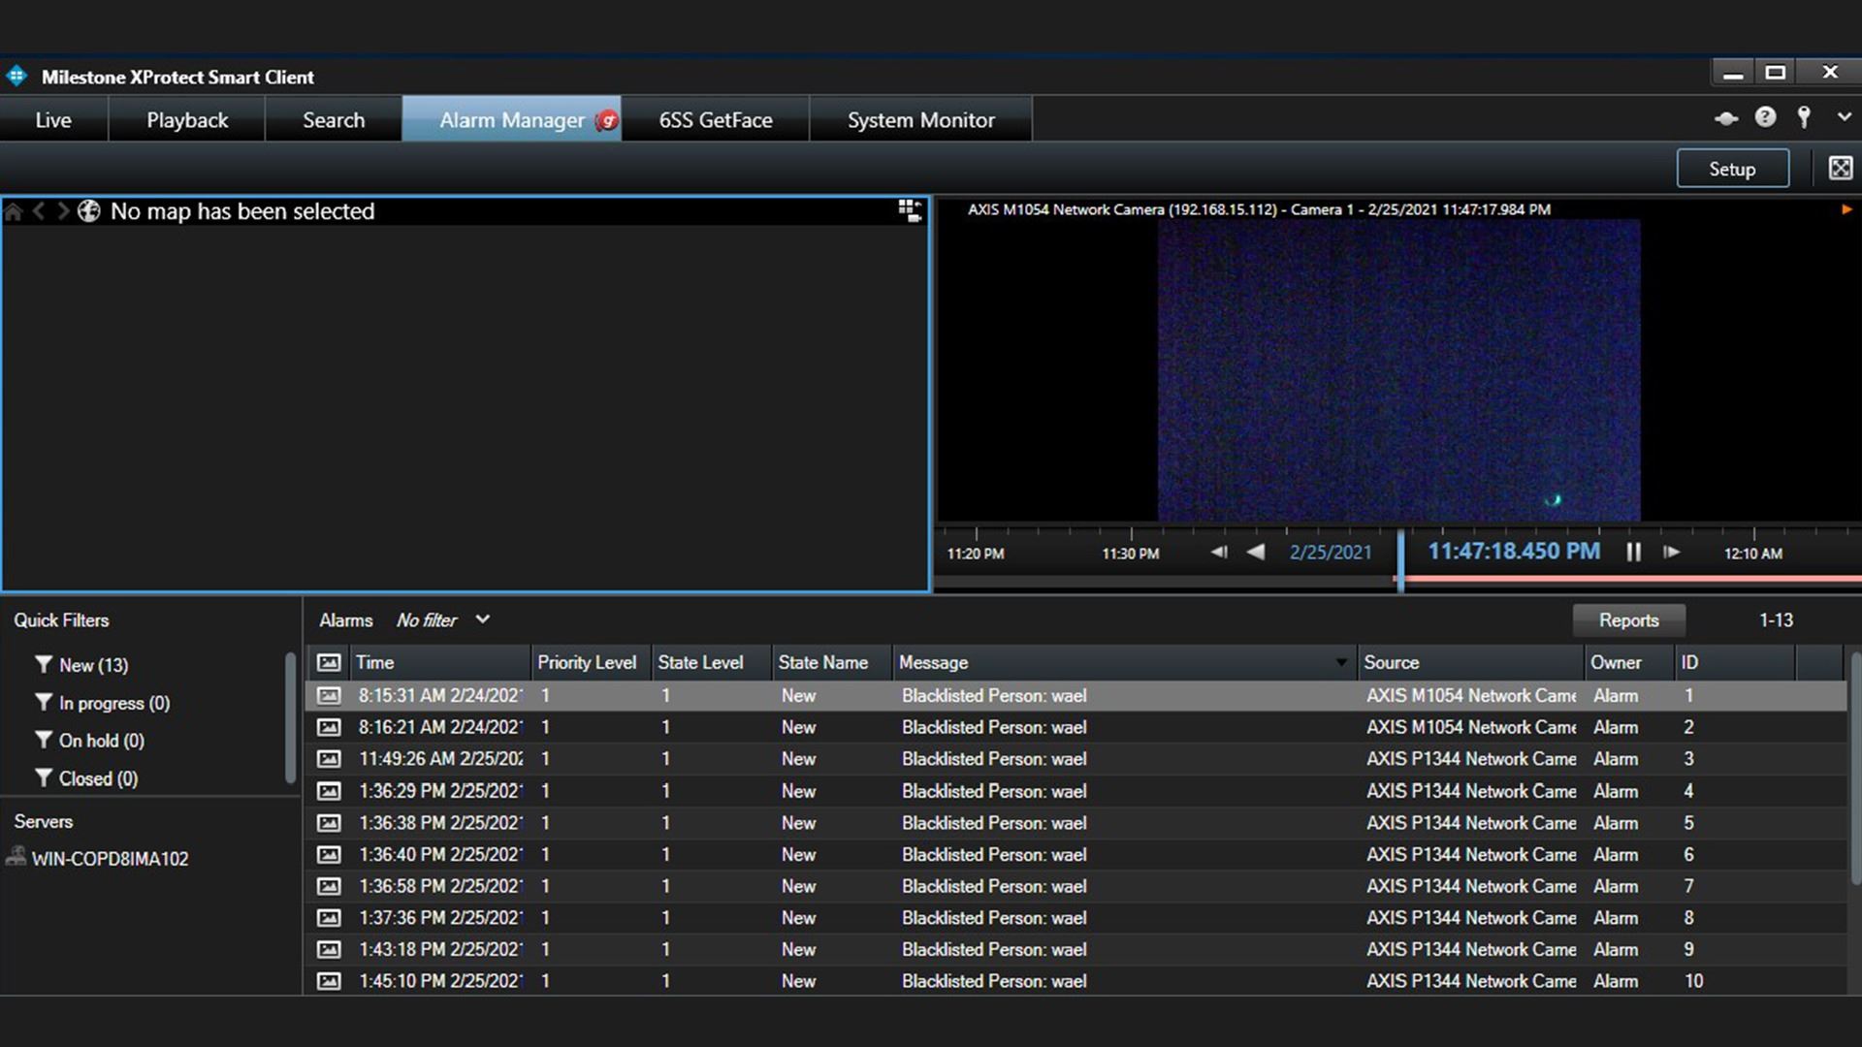
Task: Click image icon of alarm ID 2
Action: [x=330, y=727]
